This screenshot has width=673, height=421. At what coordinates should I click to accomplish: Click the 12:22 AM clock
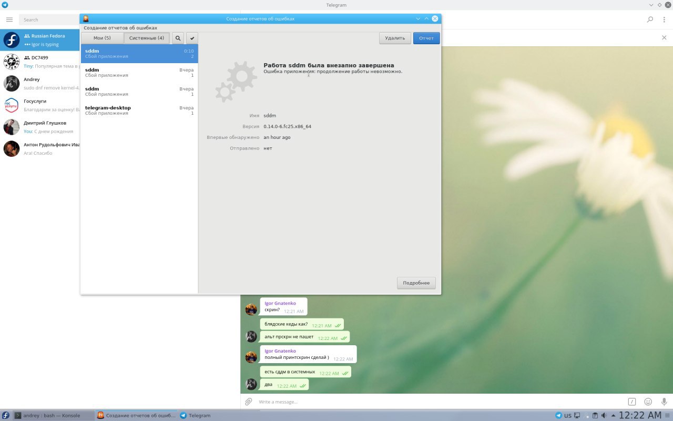(640, 415)
